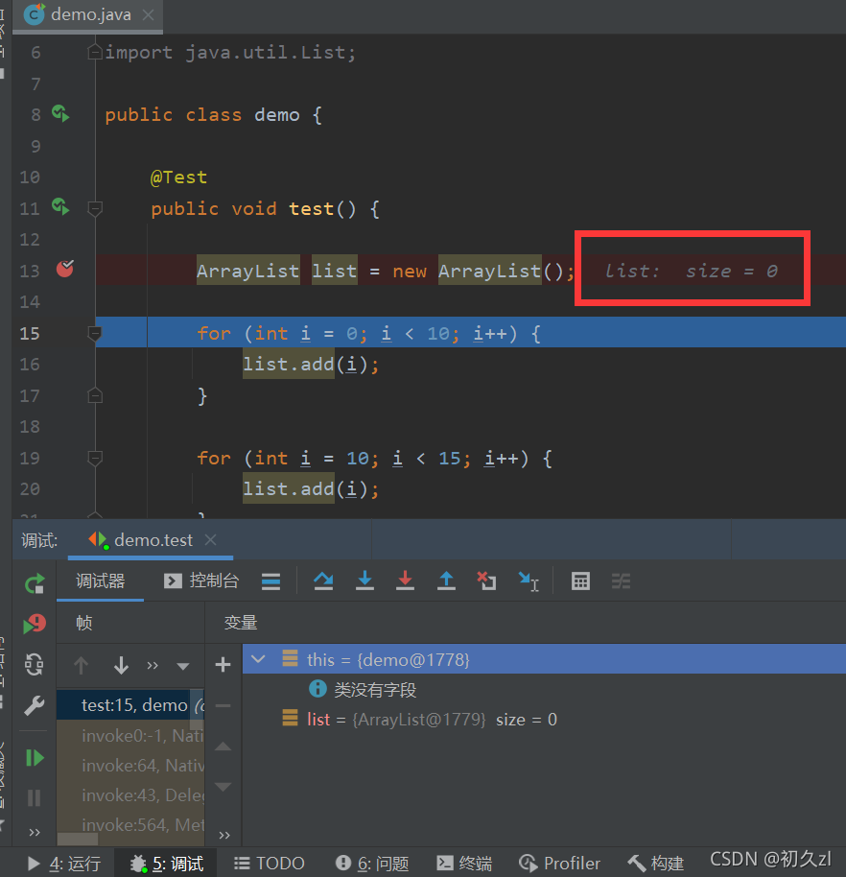Open the 5: 调试 tool window
This screenshot has width=846, height=877.
pos(166,864)
